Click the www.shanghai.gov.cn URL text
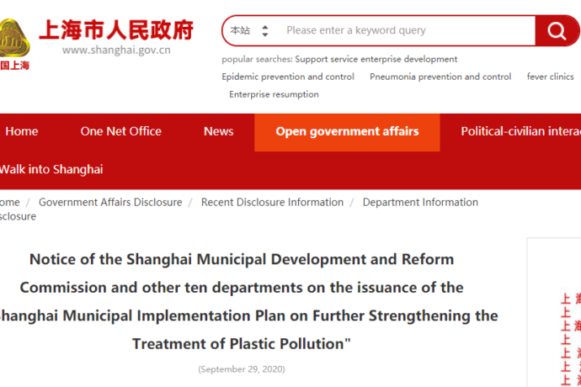 pos(116,50)
